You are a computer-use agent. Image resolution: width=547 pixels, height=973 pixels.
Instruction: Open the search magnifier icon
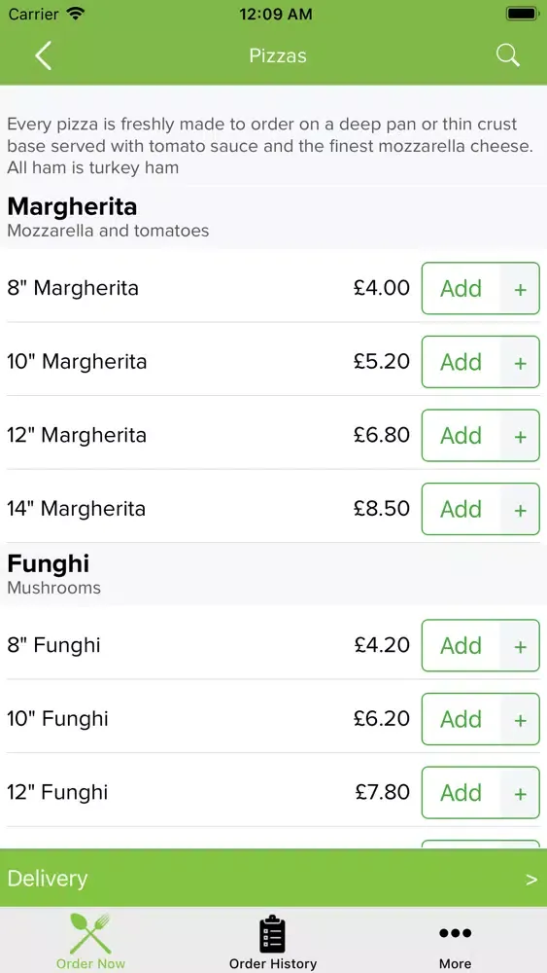coord(507,55)
